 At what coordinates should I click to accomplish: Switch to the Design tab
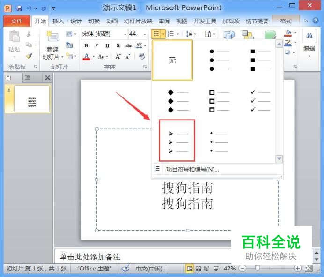(x=76, y=21)
